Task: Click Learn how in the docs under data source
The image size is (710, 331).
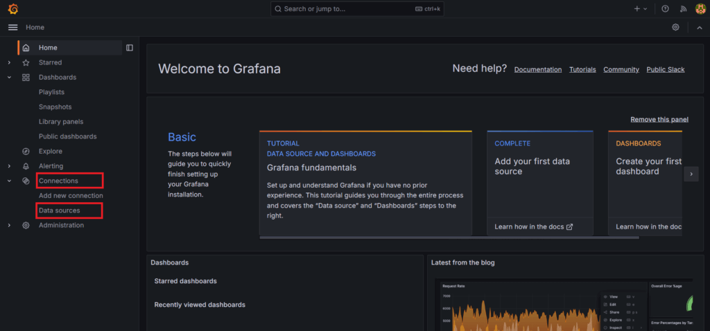Action: [x=534, y=226]
